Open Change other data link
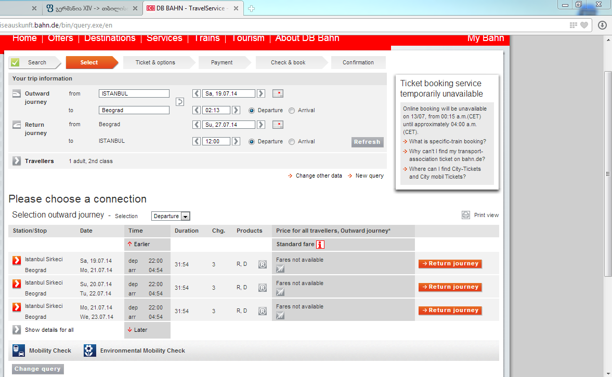This screenshot has height=377, width=612. [x=319, y=176]
